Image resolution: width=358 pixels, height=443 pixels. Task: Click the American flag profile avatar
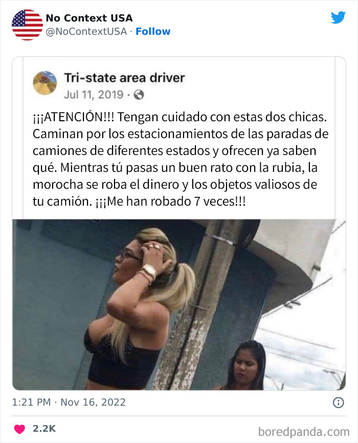point(27,25)
